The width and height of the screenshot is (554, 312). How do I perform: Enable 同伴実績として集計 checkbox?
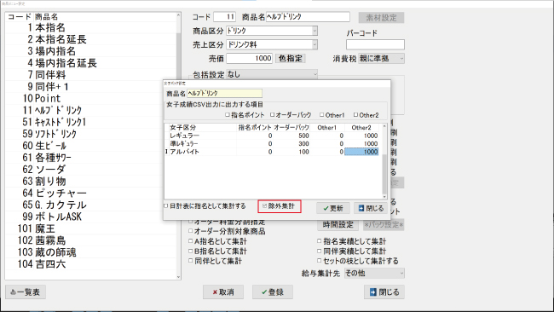pos(319,251)
